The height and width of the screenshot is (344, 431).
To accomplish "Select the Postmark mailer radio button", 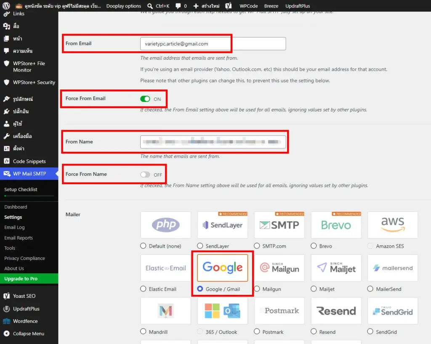I will click(257, 331).
